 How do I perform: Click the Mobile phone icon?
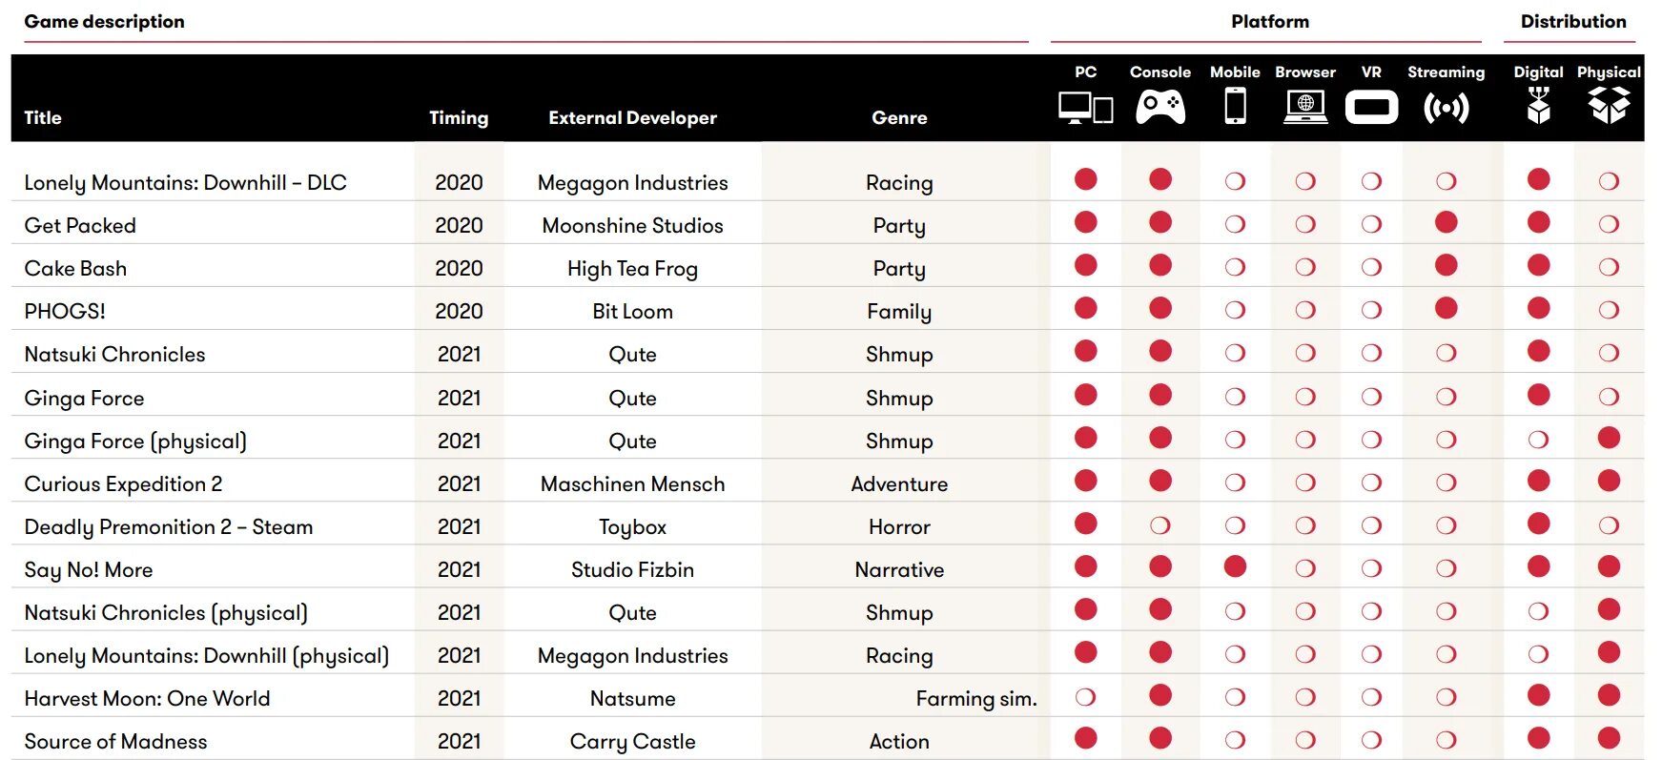coord(1235,106)
